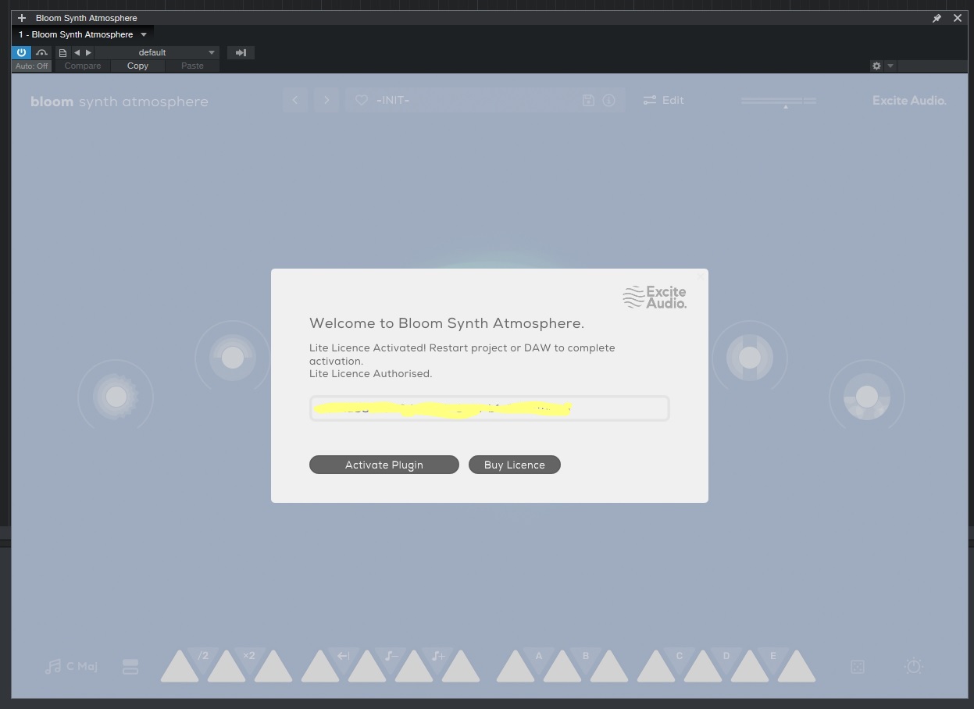Go to next Bloom preset chevron
Image resolution: width=974 pixels, height=709 pixels.
click(x=326, y=100)
